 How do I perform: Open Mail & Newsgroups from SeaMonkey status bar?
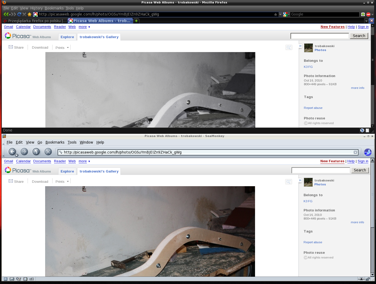[12, 279]
